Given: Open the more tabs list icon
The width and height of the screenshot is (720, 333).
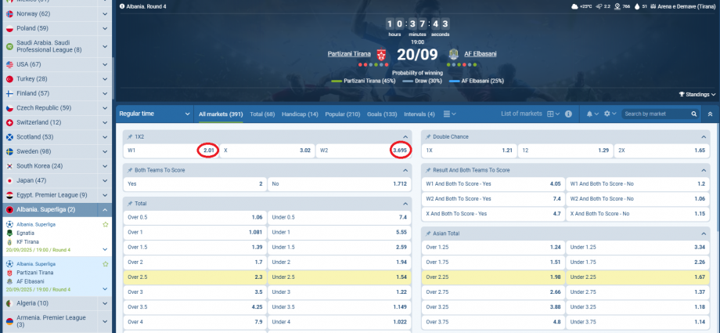Looking at the screenshot, I should (449, 114).
